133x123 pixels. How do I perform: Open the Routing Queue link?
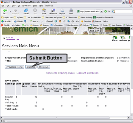[x=67, y=73]
